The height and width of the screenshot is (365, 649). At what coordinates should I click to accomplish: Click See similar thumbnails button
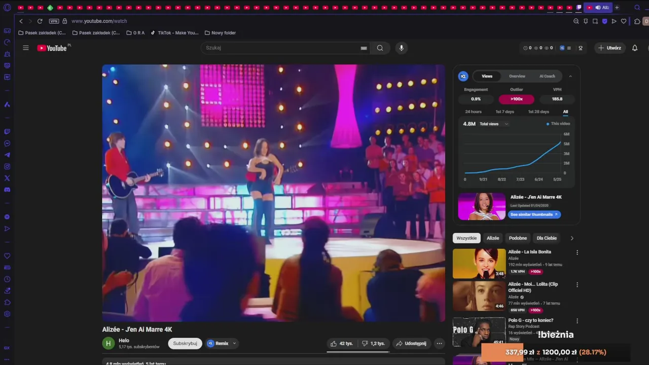534,214
